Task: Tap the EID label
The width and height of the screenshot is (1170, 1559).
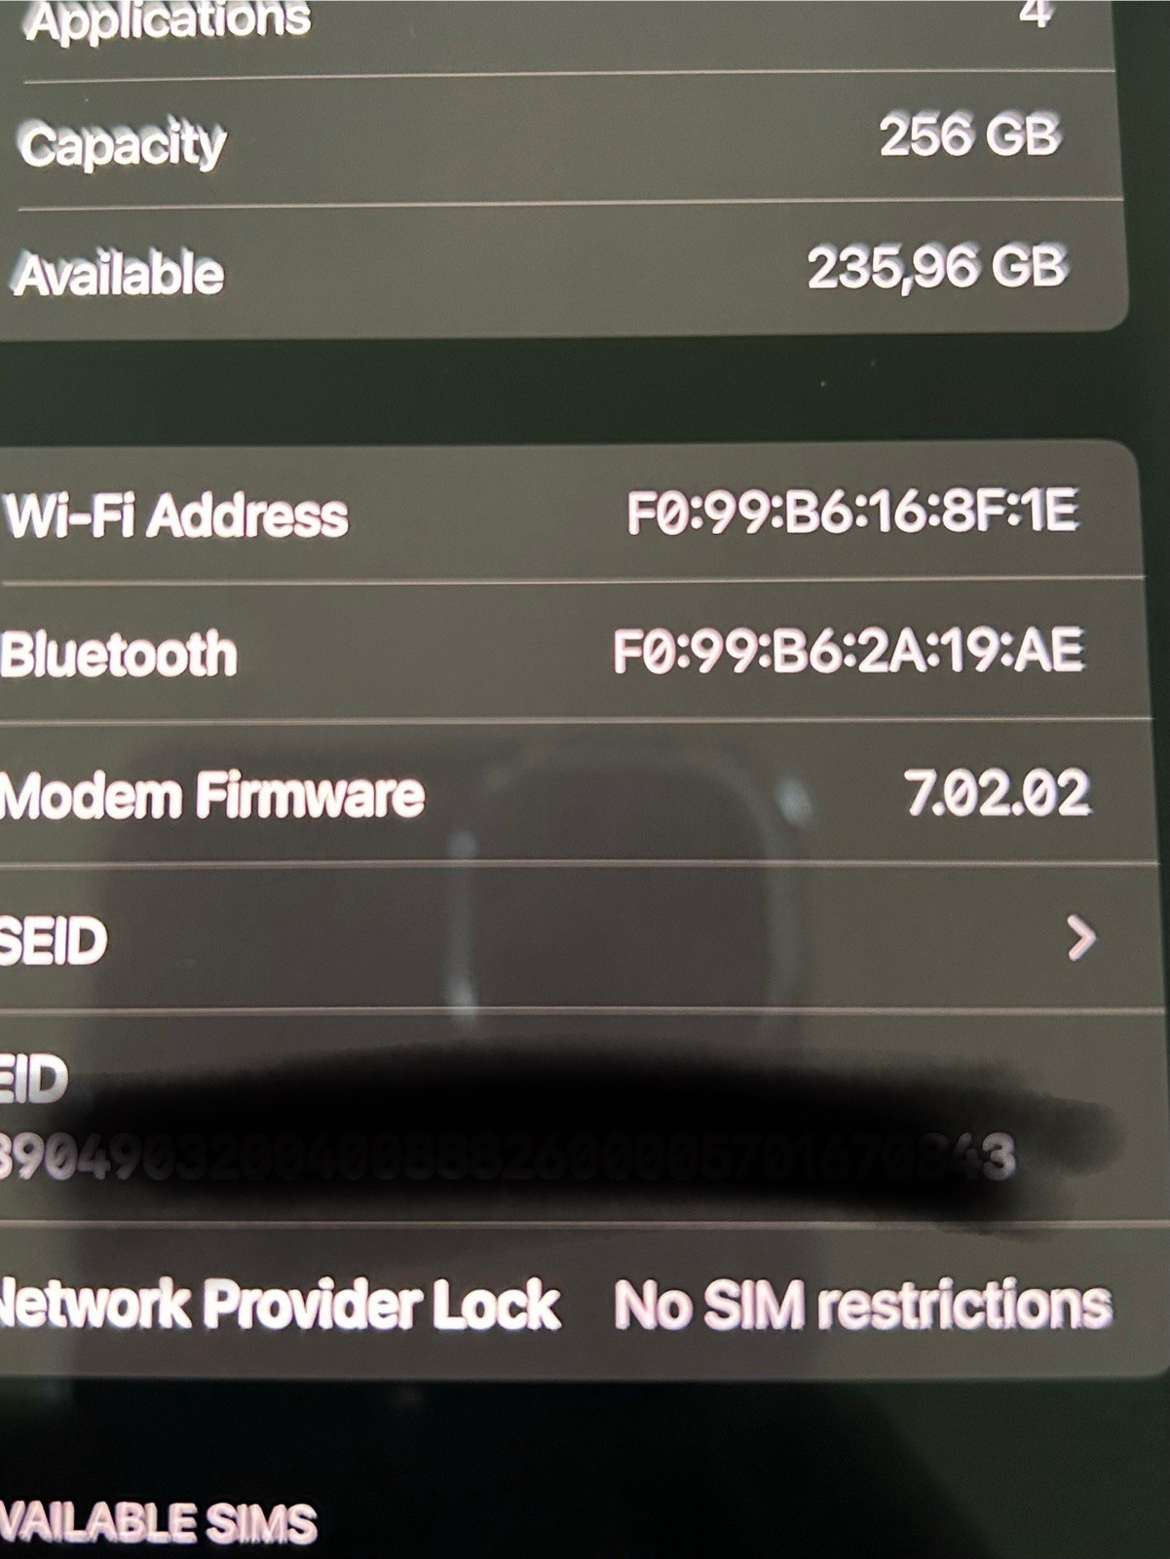Action: pos(34,1080)
